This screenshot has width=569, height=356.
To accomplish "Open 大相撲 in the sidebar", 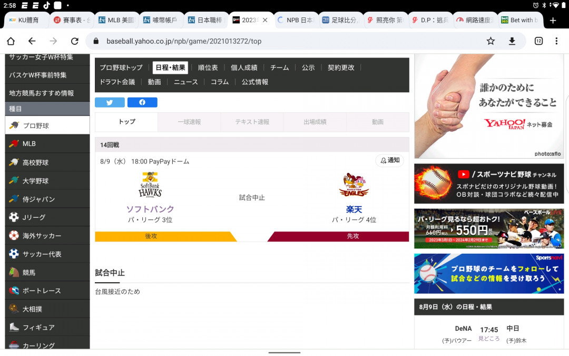I will 47,309.
